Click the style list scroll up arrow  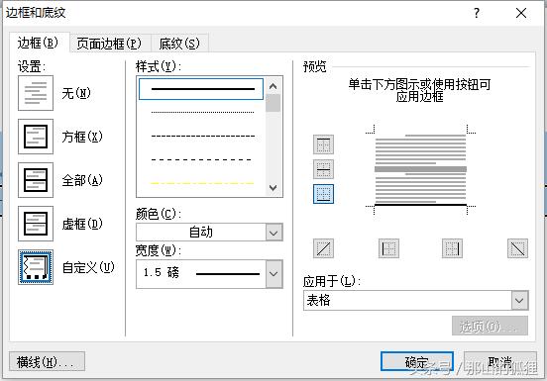[273, 86]
